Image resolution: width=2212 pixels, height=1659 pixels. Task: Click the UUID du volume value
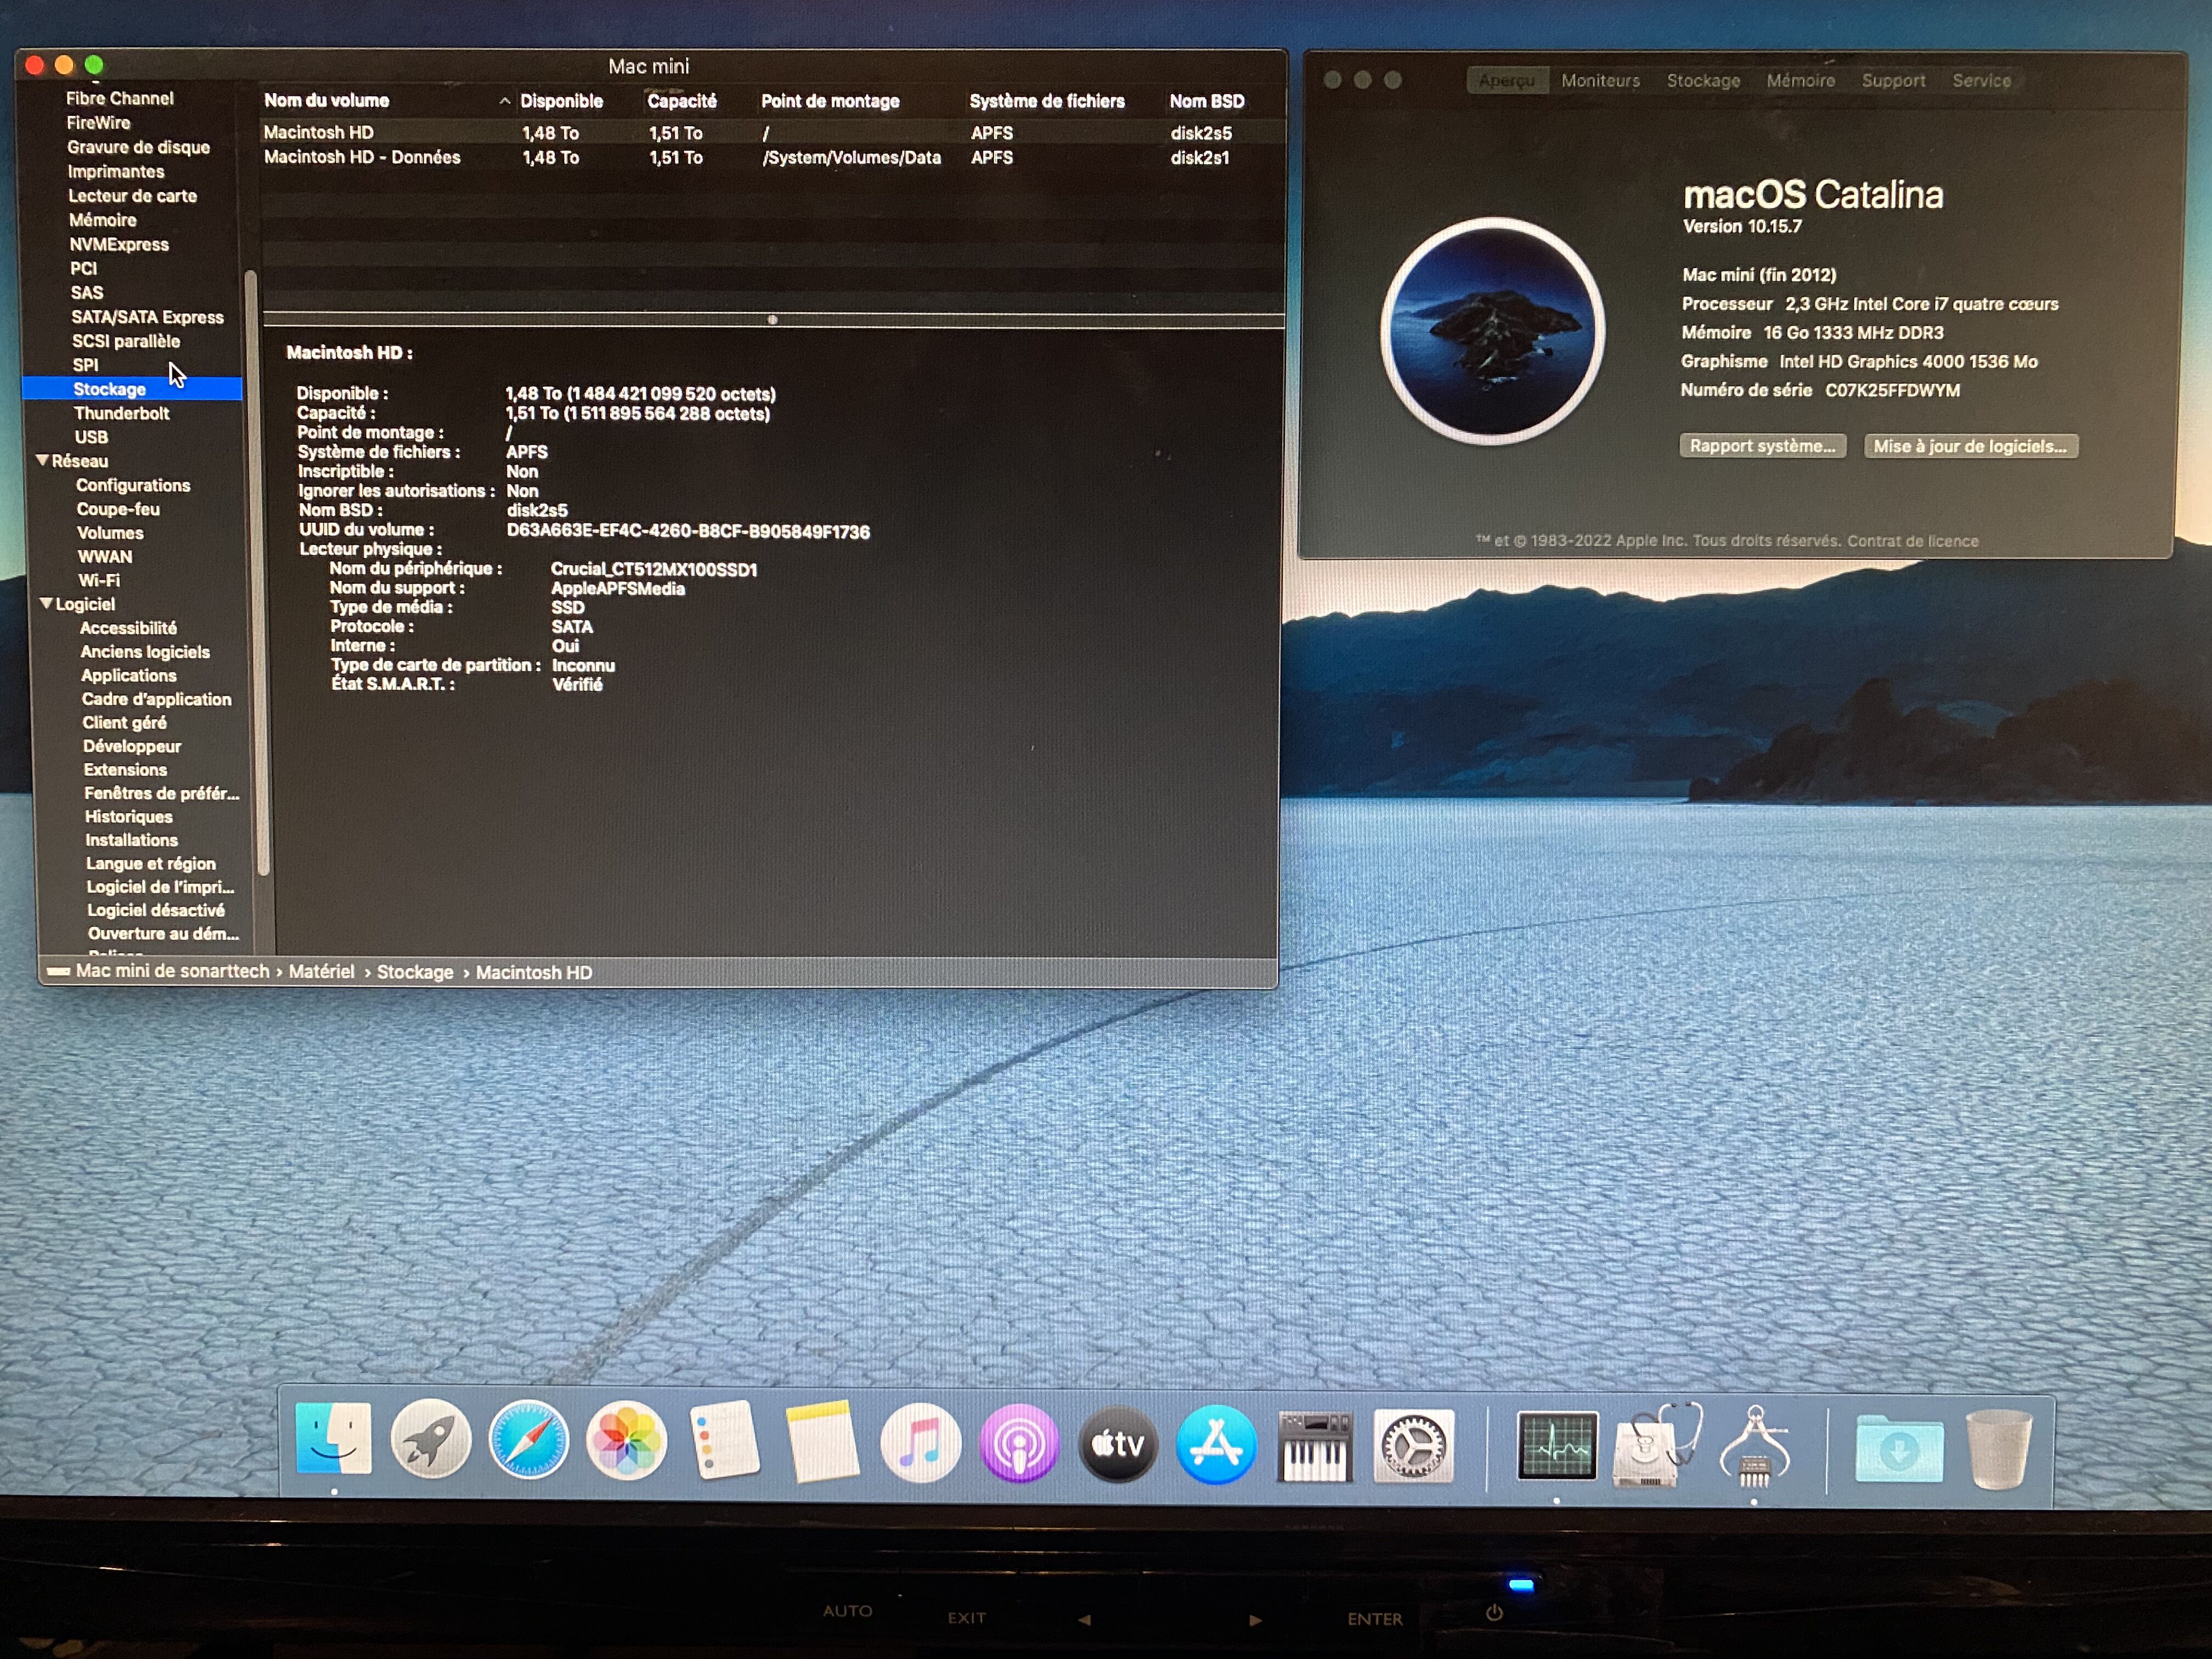(x=688, y=531)
